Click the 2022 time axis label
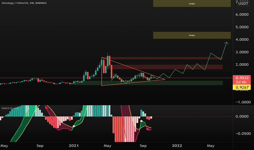Image resolution: width=254 pixels, height=150 pixels. [177, 146]
